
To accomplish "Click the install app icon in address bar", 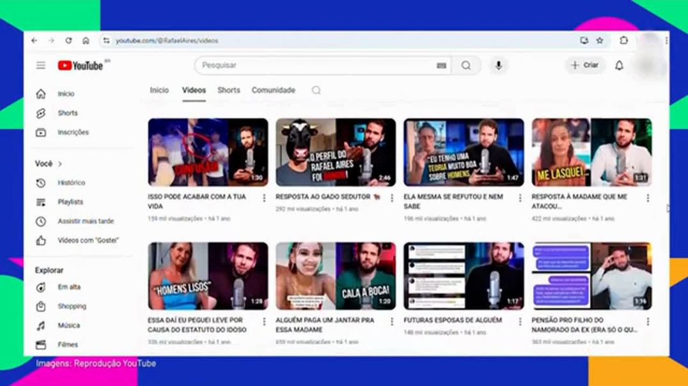I will 584,40.
